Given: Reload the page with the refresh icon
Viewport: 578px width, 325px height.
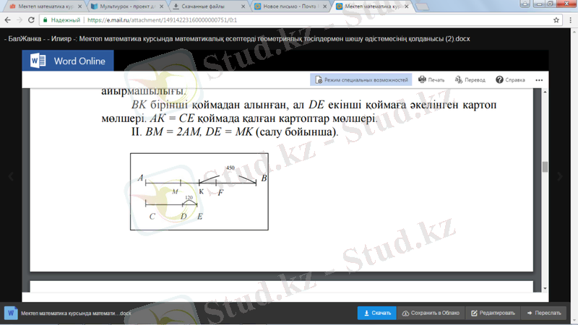Looking at the screenshot, I should click(x=31, y=20).
